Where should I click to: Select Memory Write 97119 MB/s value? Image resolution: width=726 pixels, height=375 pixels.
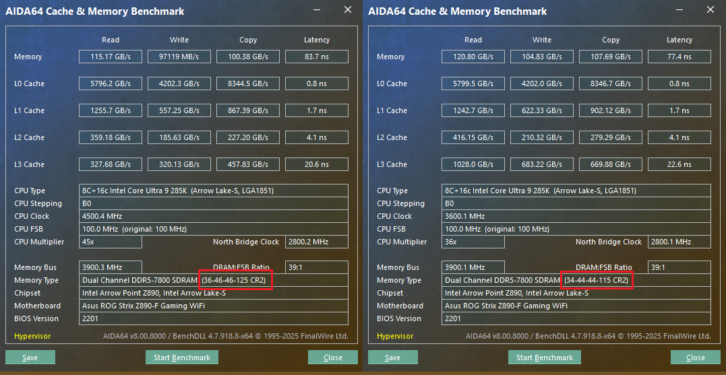(x=179, y=57)
